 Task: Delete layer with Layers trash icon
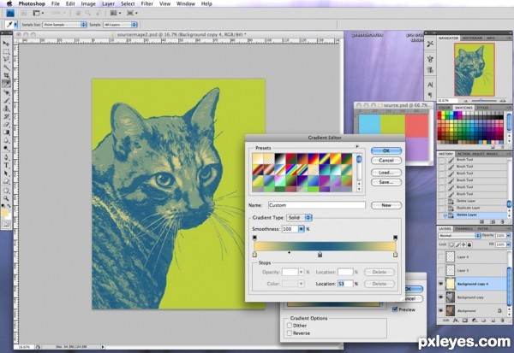click(503, 321)
